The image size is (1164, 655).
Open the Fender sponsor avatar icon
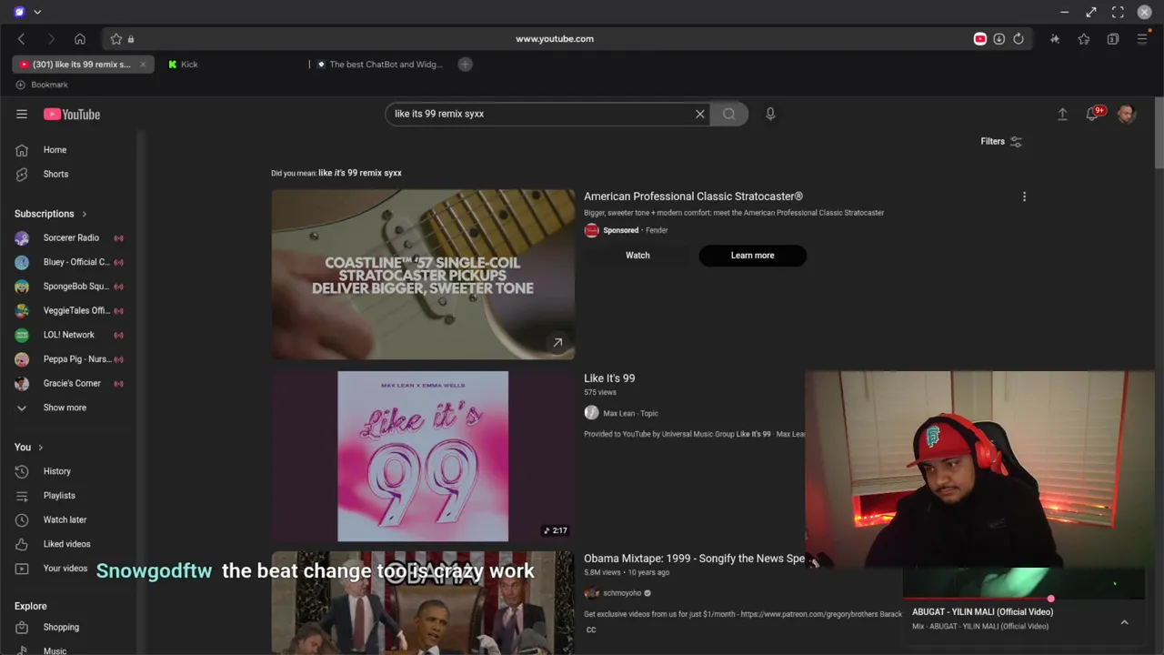point(591,230)
